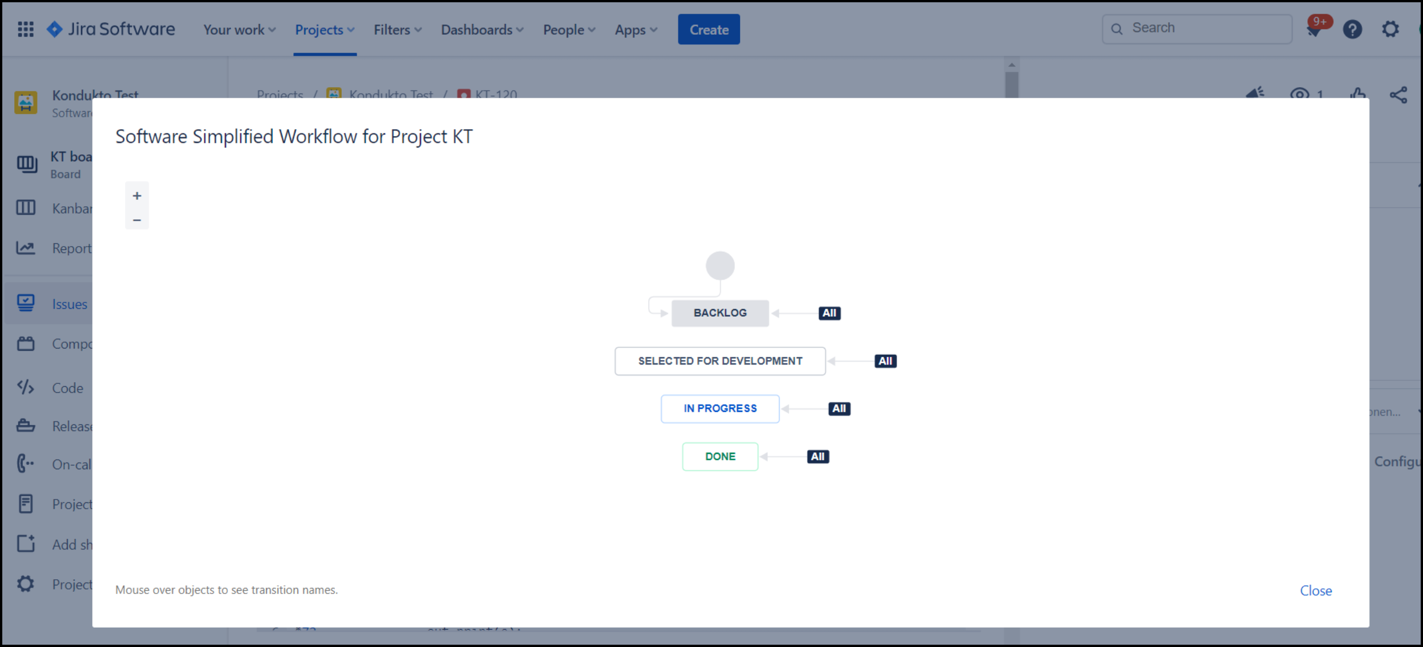Open the app switcher grid icon
This screenshot has height=647, width=1423.
click(26, 29)
